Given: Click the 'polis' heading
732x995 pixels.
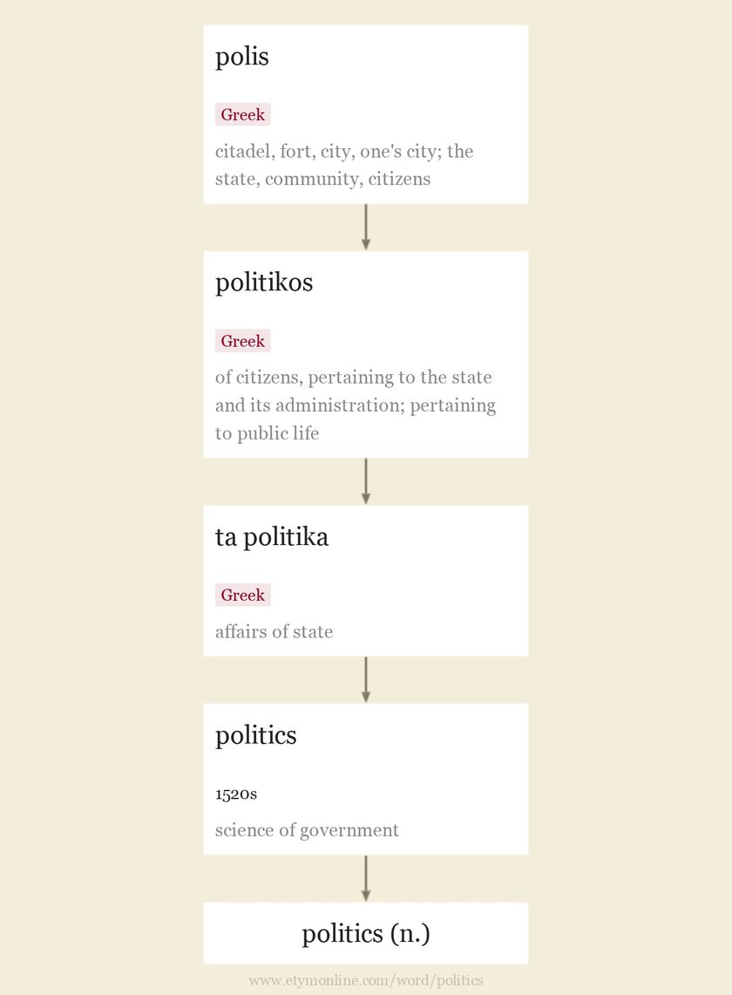Looking at the screenshot, I should coord(241,57).
